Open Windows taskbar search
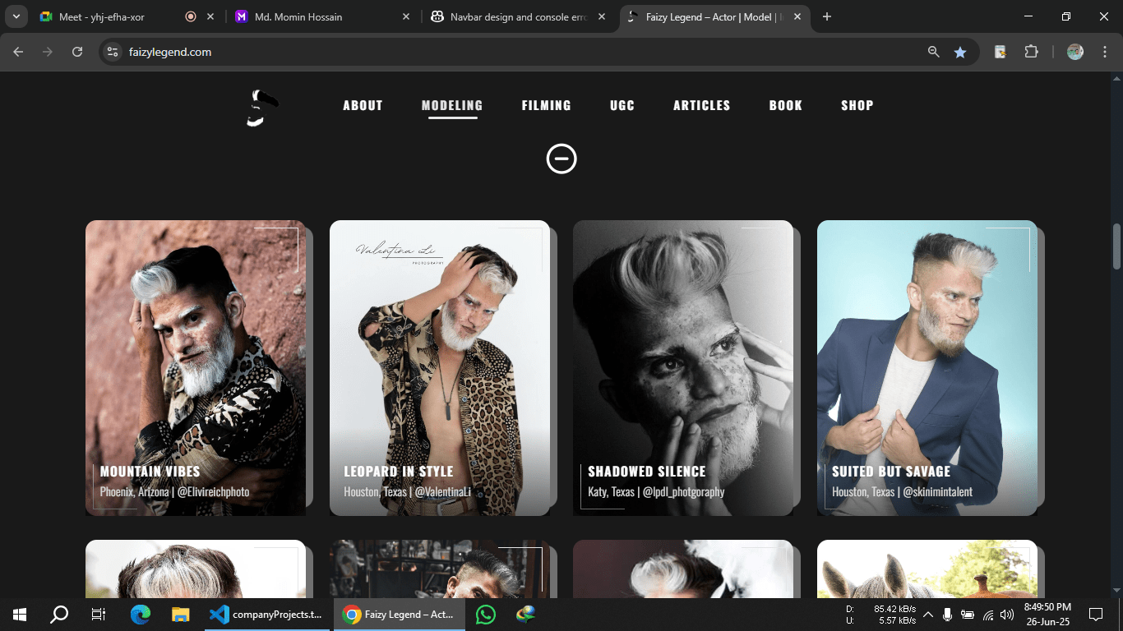The image size is (1123, 631). pyautogui.click(x=59, y=614)
